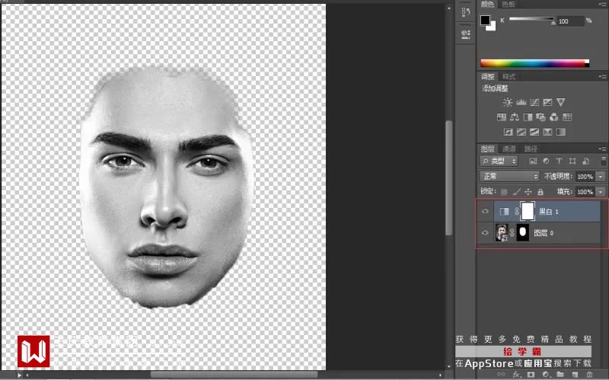Open the History panel icon in dock
This screenshot has height=380, width=609.
[466, 11]
